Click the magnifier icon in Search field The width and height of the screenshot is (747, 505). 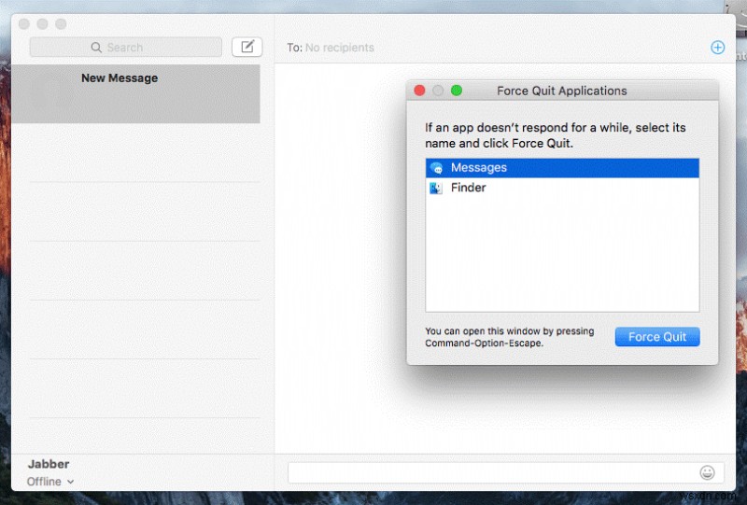click(96, 48)
